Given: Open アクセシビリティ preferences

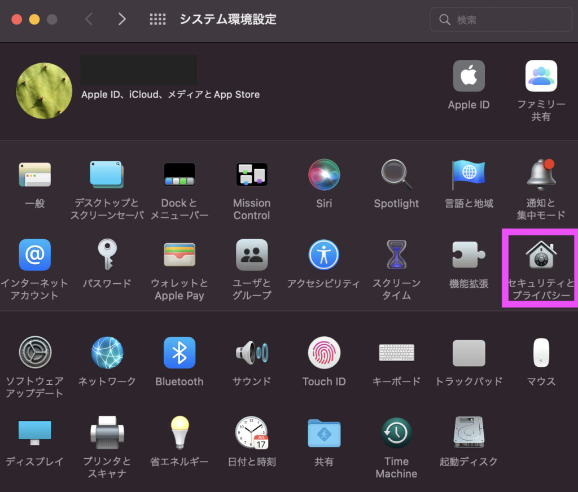Looking at the screenshot, I should pyautogui.click(x=324, y=254).
